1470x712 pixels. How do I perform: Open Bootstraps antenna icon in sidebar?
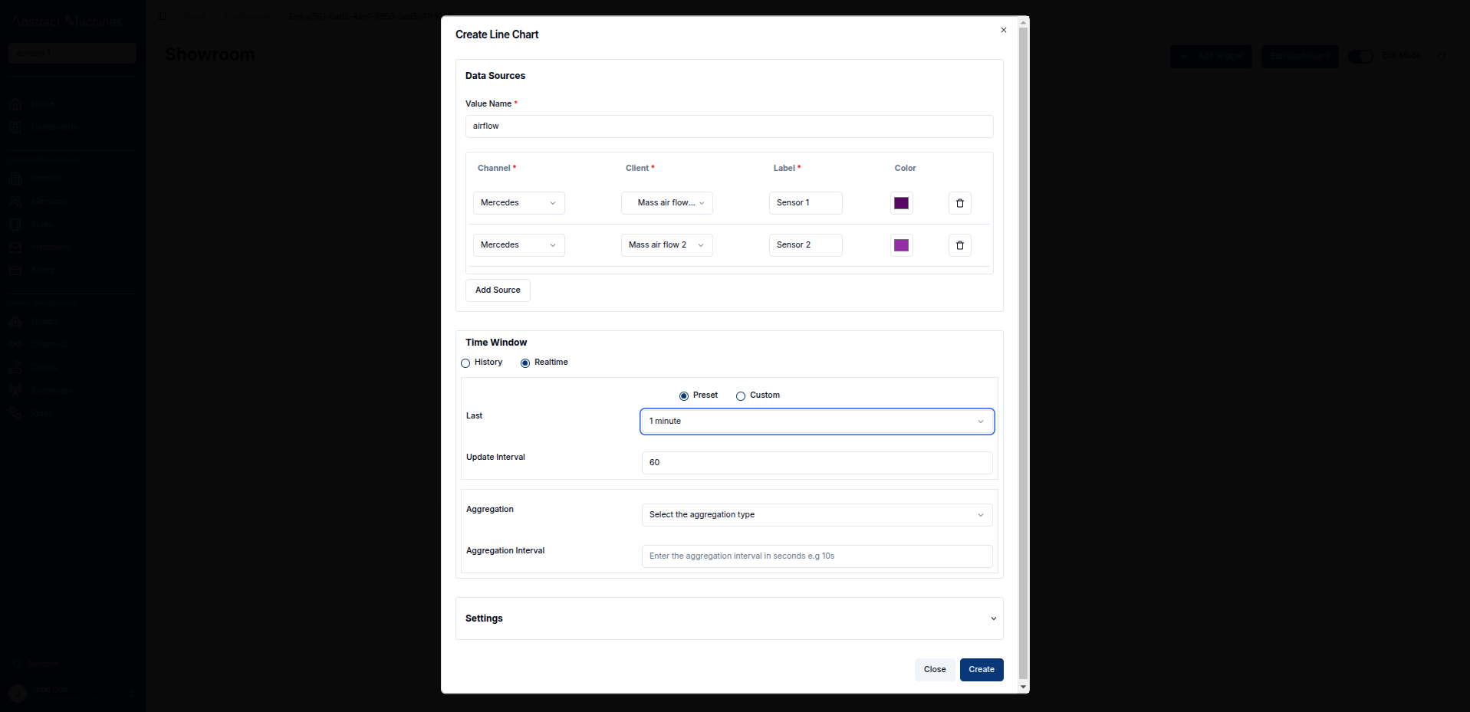point(15,390)
